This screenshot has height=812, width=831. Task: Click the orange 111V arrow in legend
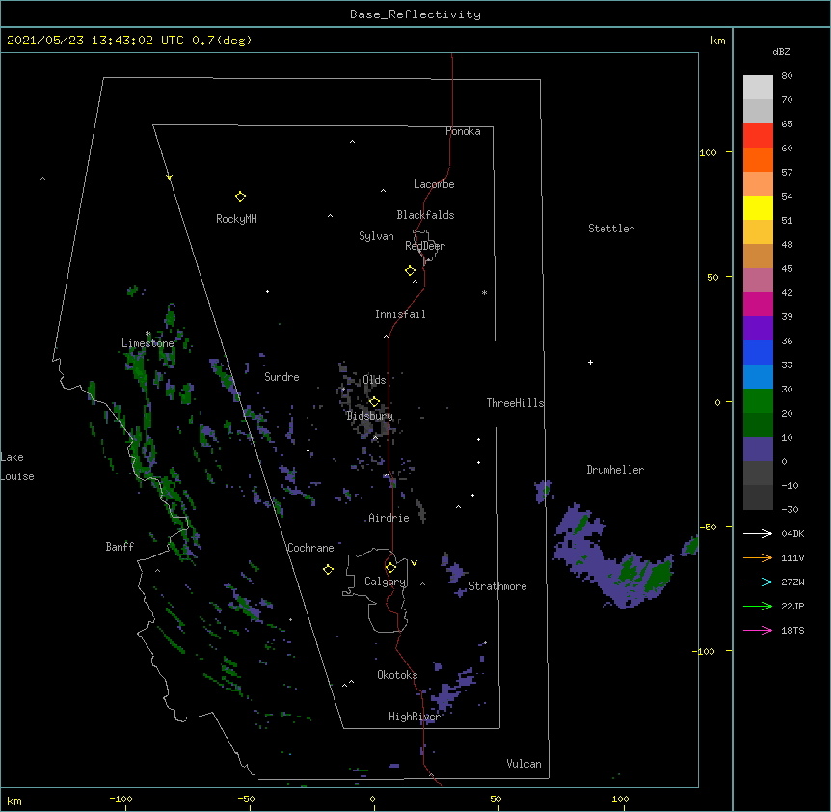tap(758, 557)
